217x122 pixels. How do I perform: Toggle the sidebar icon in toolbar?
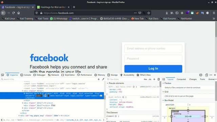[177, 13]
